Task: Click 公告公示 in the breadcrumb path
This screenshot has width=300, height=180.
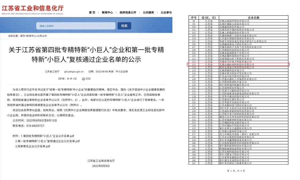Action: point(41,35)
